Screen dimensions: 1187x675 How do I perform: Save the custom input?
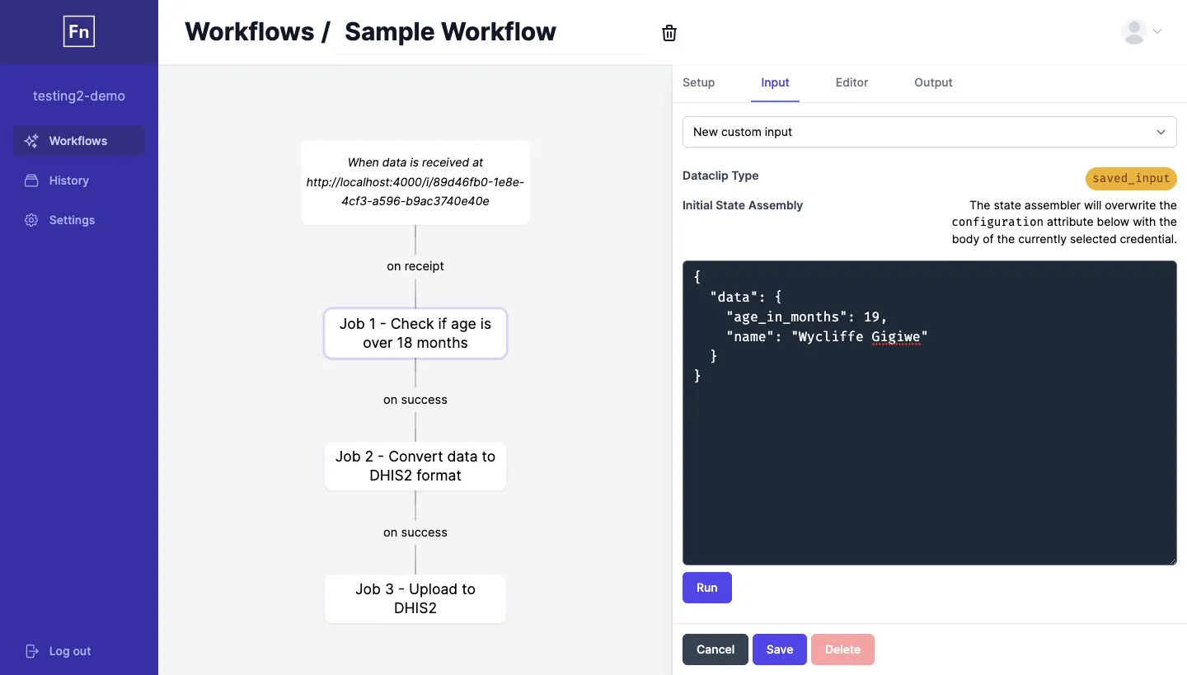(779, 649)
